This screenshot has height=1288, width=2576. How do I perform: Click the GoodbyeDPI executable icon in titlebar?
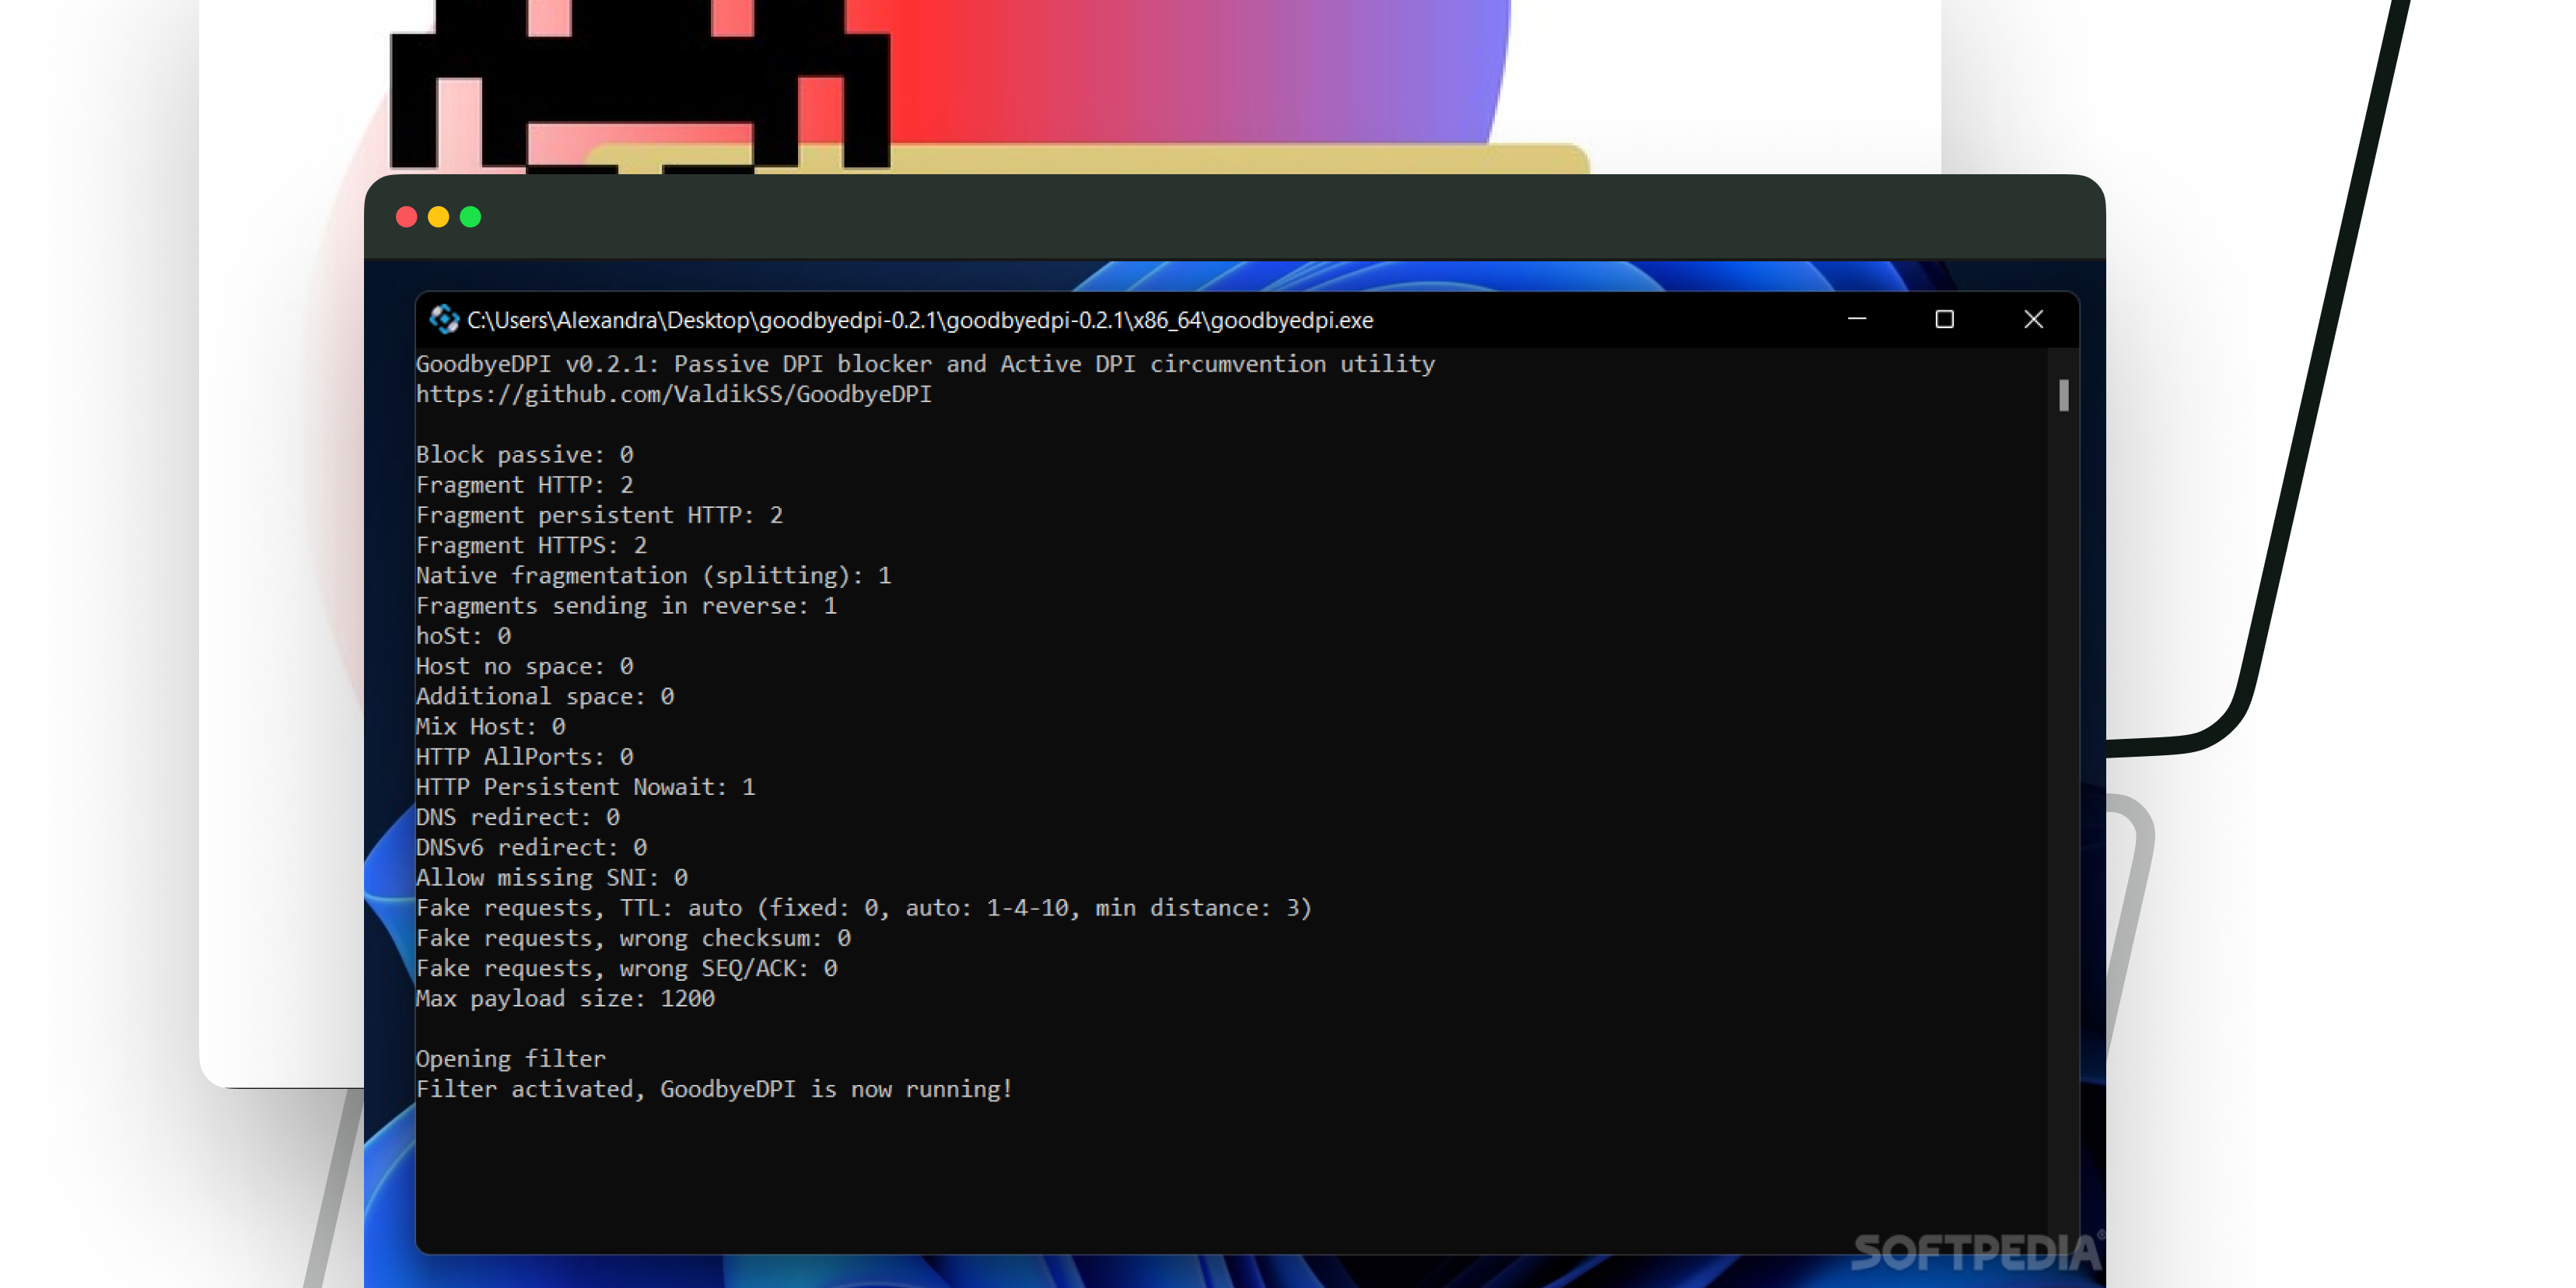point(432,319)
